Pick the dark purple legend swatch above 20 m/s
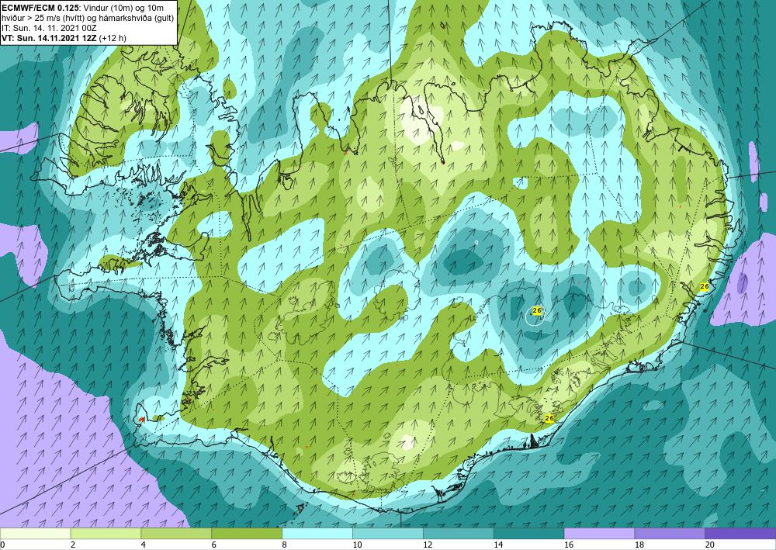Image resolution: width=776 pixels, height=550 pixels. pos(740,534)
